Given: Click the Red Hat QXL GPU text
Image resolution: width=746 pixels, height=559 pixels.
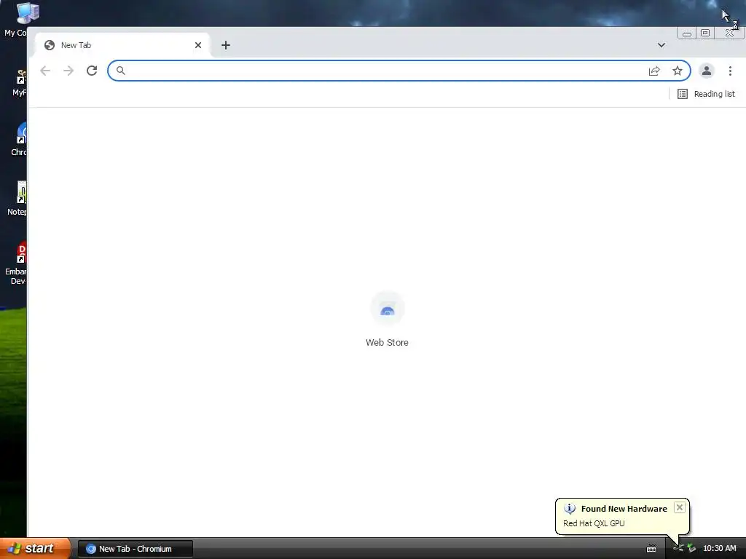Looking at the screenshot, I should [x=594, y=523].
